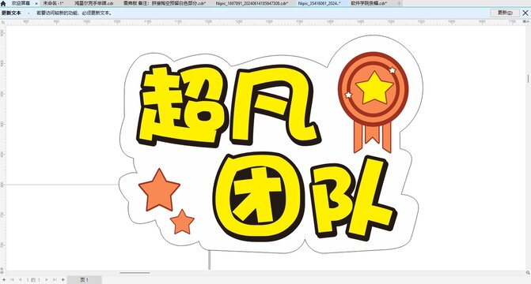
Task: Click the plus icon to open a new document tab
Action: [400, 3]
